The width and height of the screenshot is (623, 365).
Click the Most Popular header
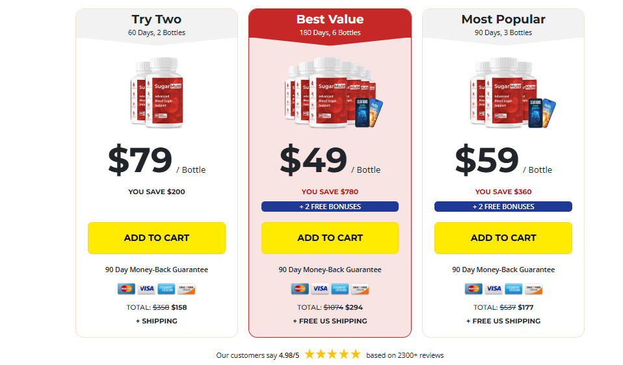coord(503,24)
